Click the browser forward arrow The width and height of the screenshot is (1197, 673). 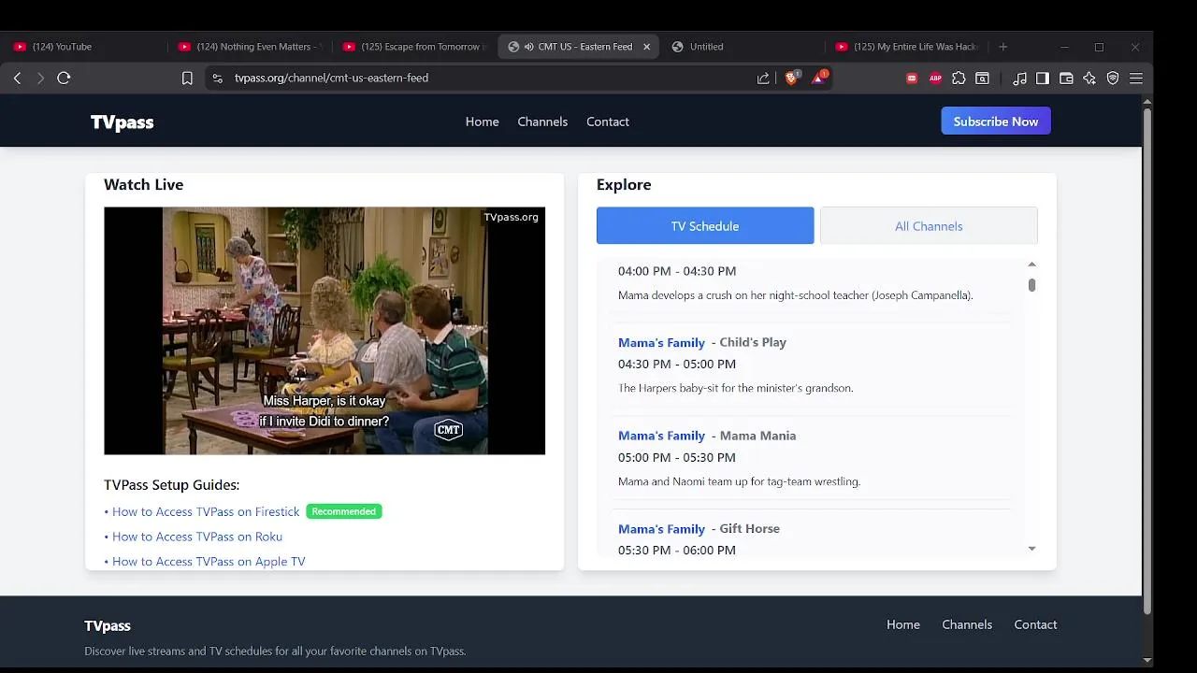click(x=40, y=79)
